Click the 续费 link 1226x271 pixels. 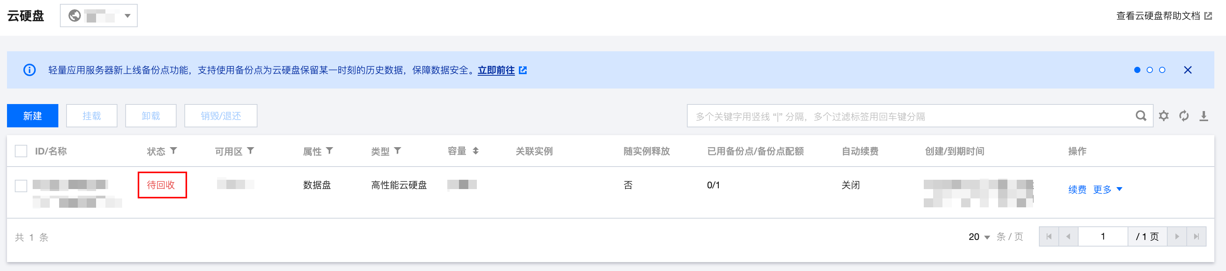coord(1077,189)
